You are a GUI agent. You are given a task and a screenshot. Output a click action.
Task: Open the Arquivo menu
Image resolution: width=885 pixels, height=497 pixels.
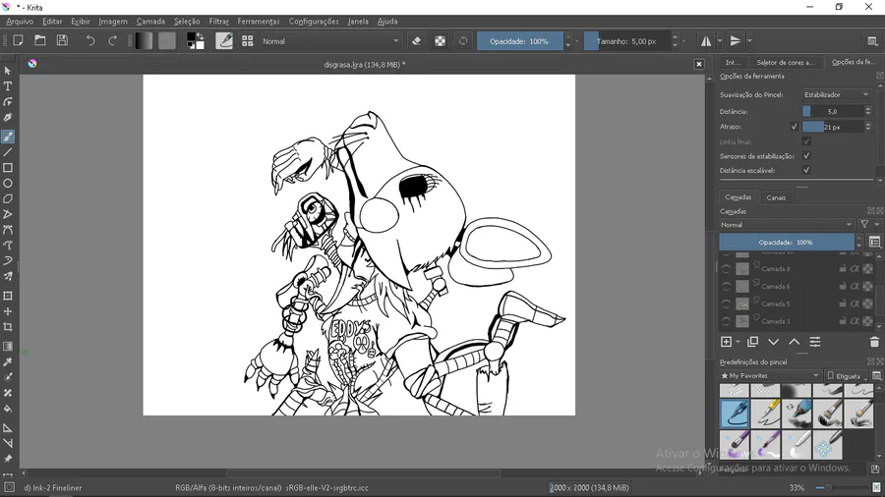(20, 22)
